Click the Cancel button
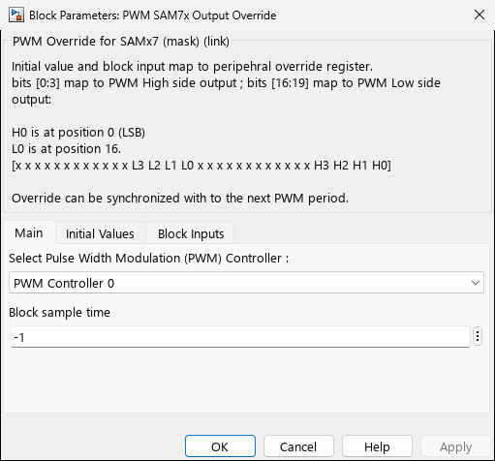Image resolution: width=495 pixels, height=461 pixels. coord(298,446)
